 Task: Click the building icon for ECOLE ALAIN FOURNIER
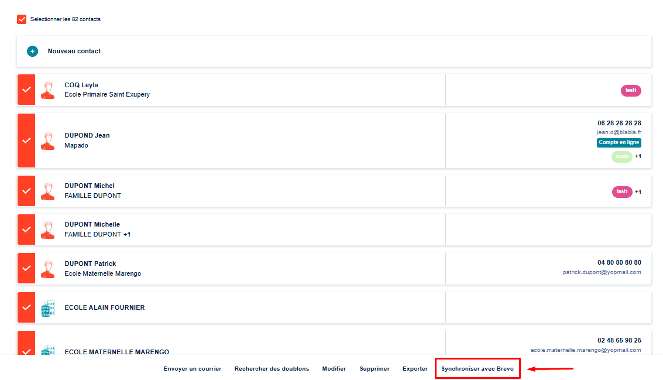pos(47,308)
